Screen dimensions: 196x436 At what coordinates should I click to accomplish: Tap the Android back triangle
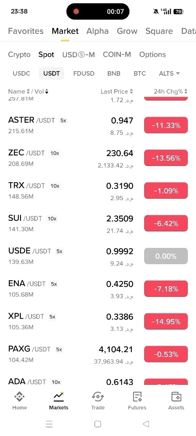146,424
